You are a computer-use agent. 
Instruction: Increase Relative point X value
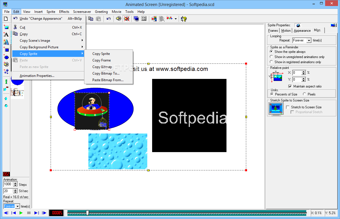[304, 71]
